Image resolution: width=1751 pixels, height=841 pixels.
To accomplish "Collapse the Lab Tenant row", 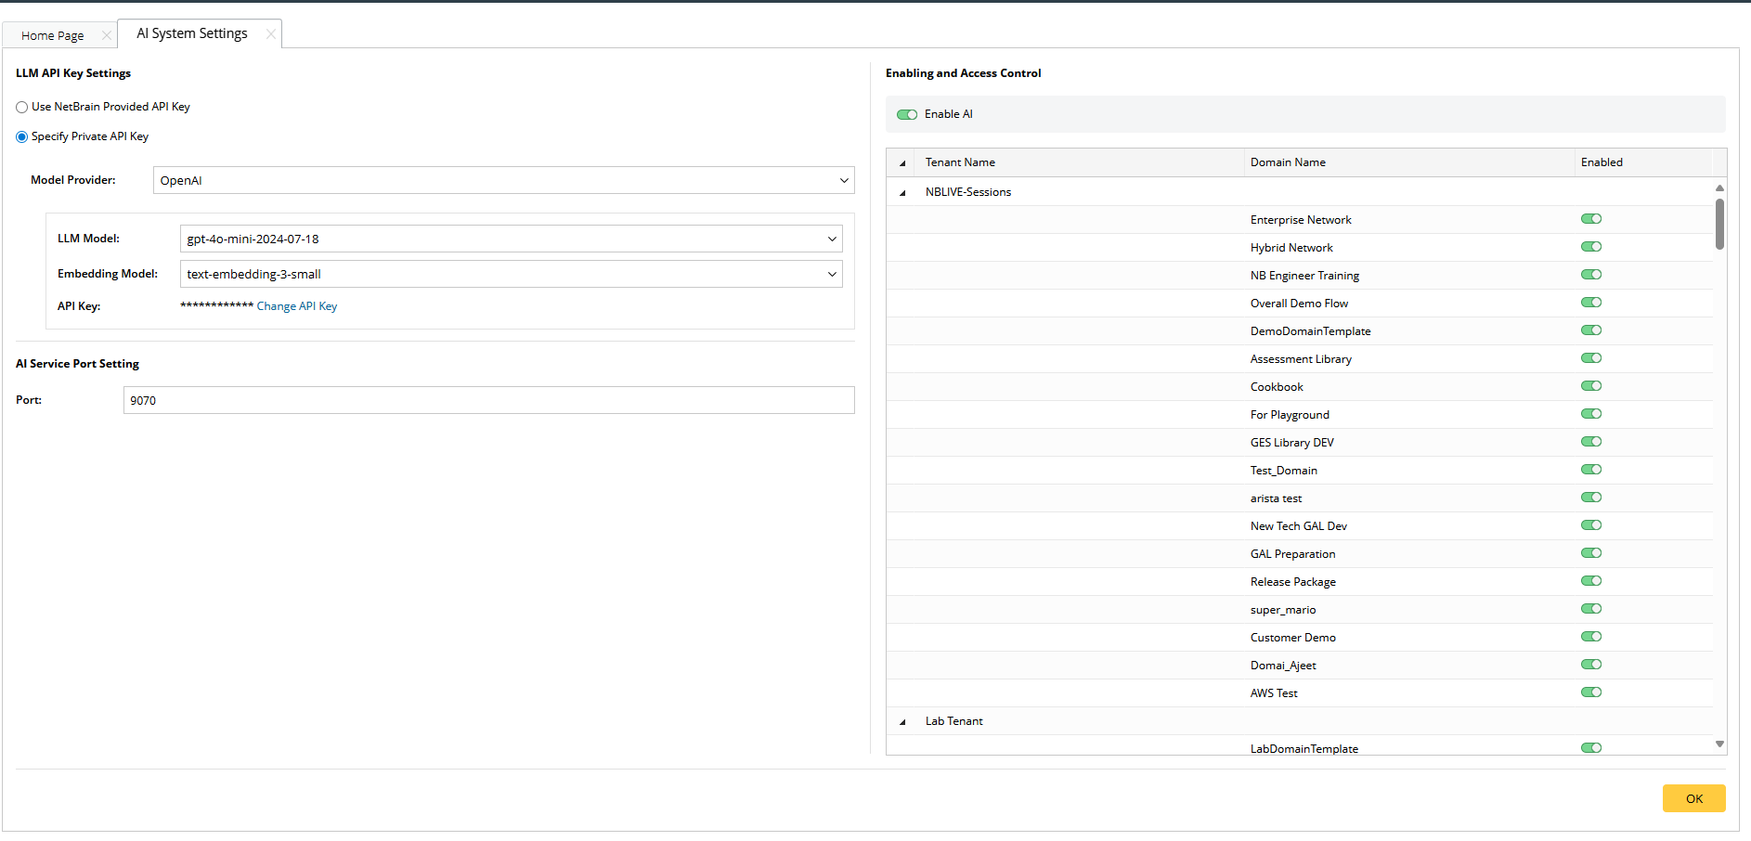I will [902, 722].
